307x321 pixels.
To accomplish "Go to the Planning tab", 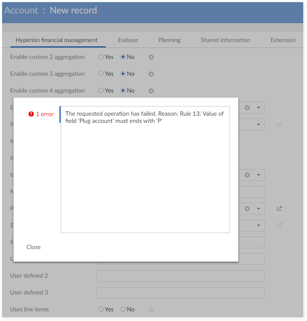I will click(169, 40).
